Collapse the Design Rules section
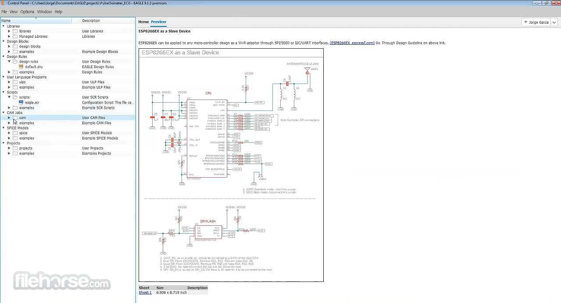Image resolution: width=561 pixels, height=303 pixels. click(x=4, y=57)
